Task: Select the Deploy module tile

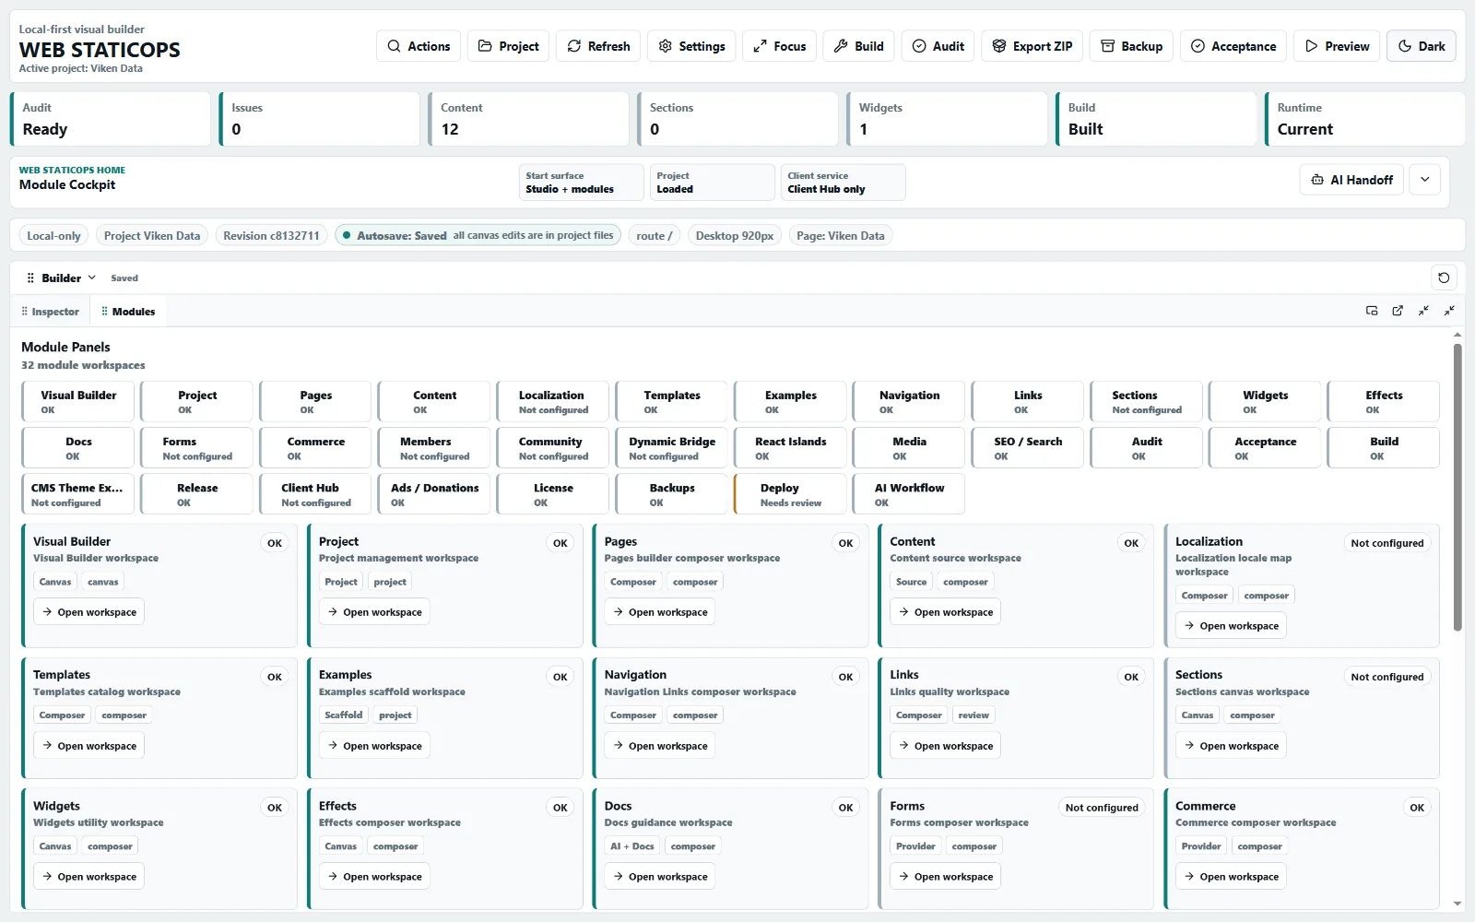Action: 790,493
